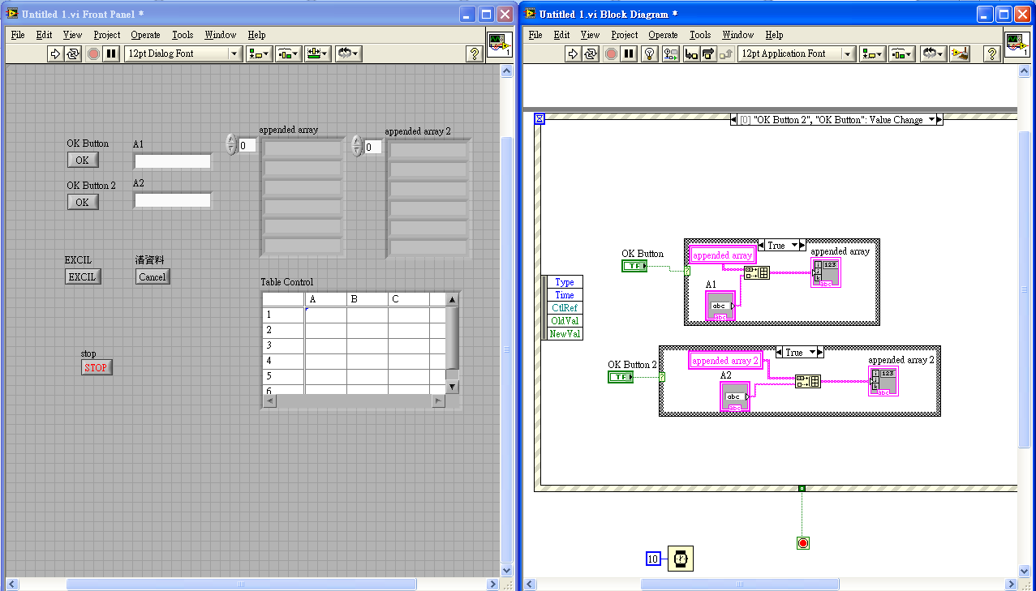Select Build Array node in upper case structure

[757, 272]
